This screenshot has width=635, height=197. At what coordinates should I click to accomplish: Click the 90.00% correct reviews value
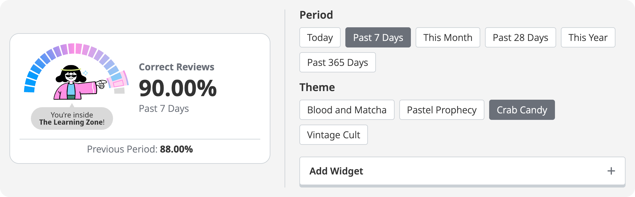tap(178, 88)
